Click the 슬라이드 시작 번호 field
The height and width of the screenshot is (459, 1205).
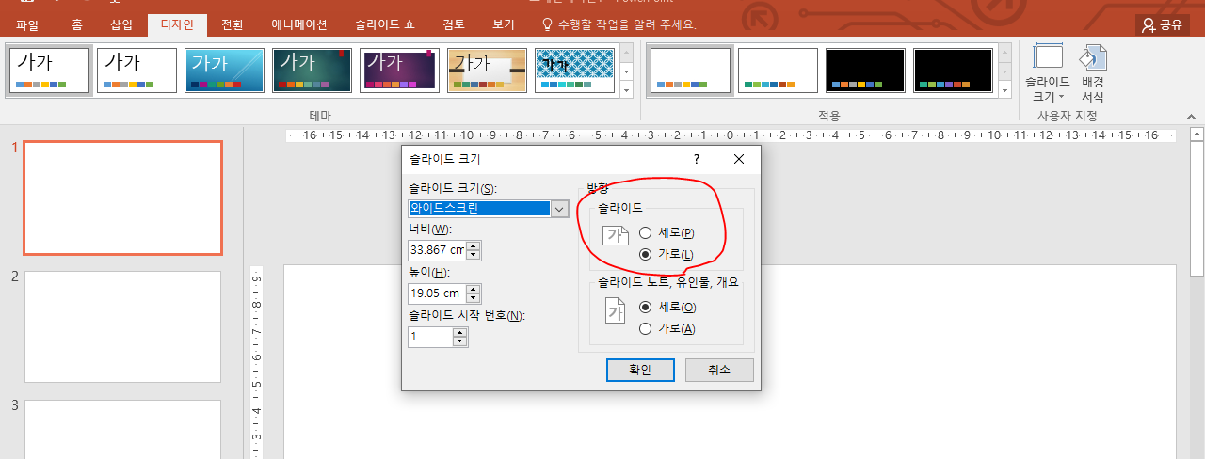tap(430, 336)
